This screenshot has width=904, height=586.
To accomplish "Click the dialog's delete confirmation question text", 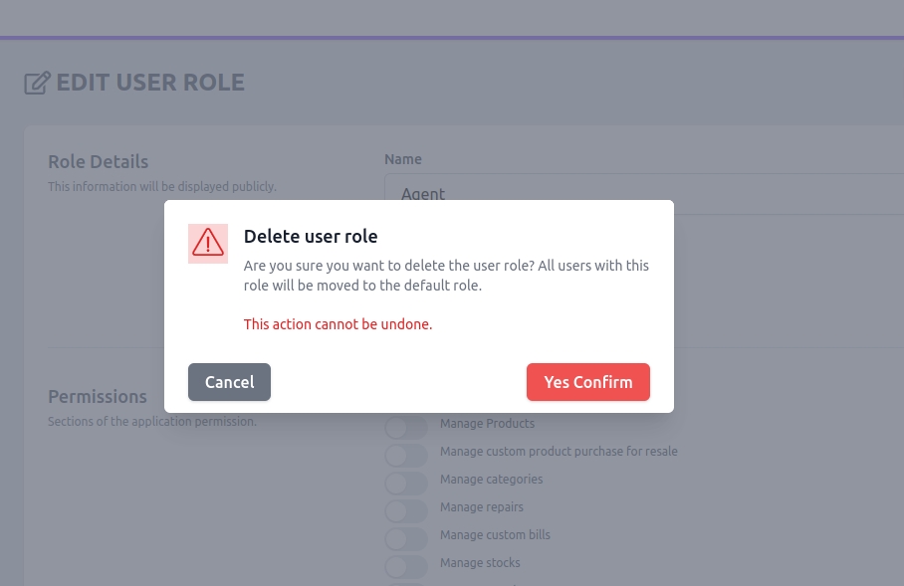I will point(446,276).
